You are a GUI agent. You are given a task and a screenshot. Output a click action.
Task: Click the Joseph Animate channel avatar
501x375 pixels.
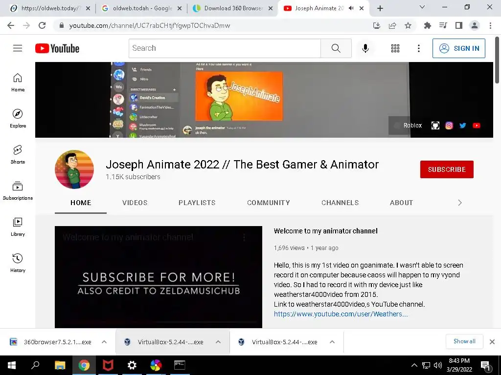(x=74, y=169)
